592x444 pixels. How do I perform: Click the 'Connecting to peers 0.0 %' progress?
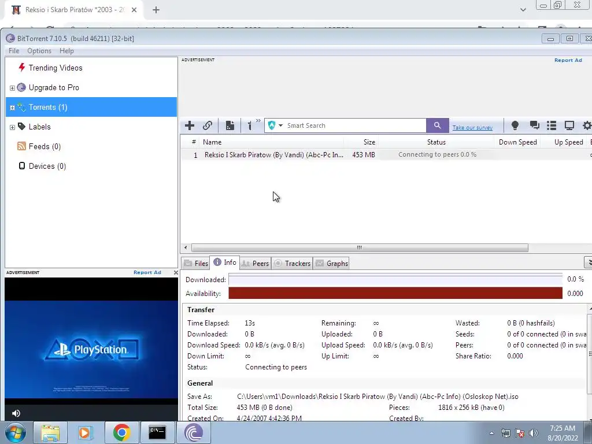click(437, 154)
